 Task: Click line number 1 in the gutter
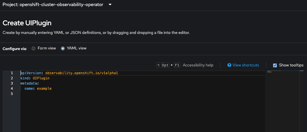coord(12,73)
